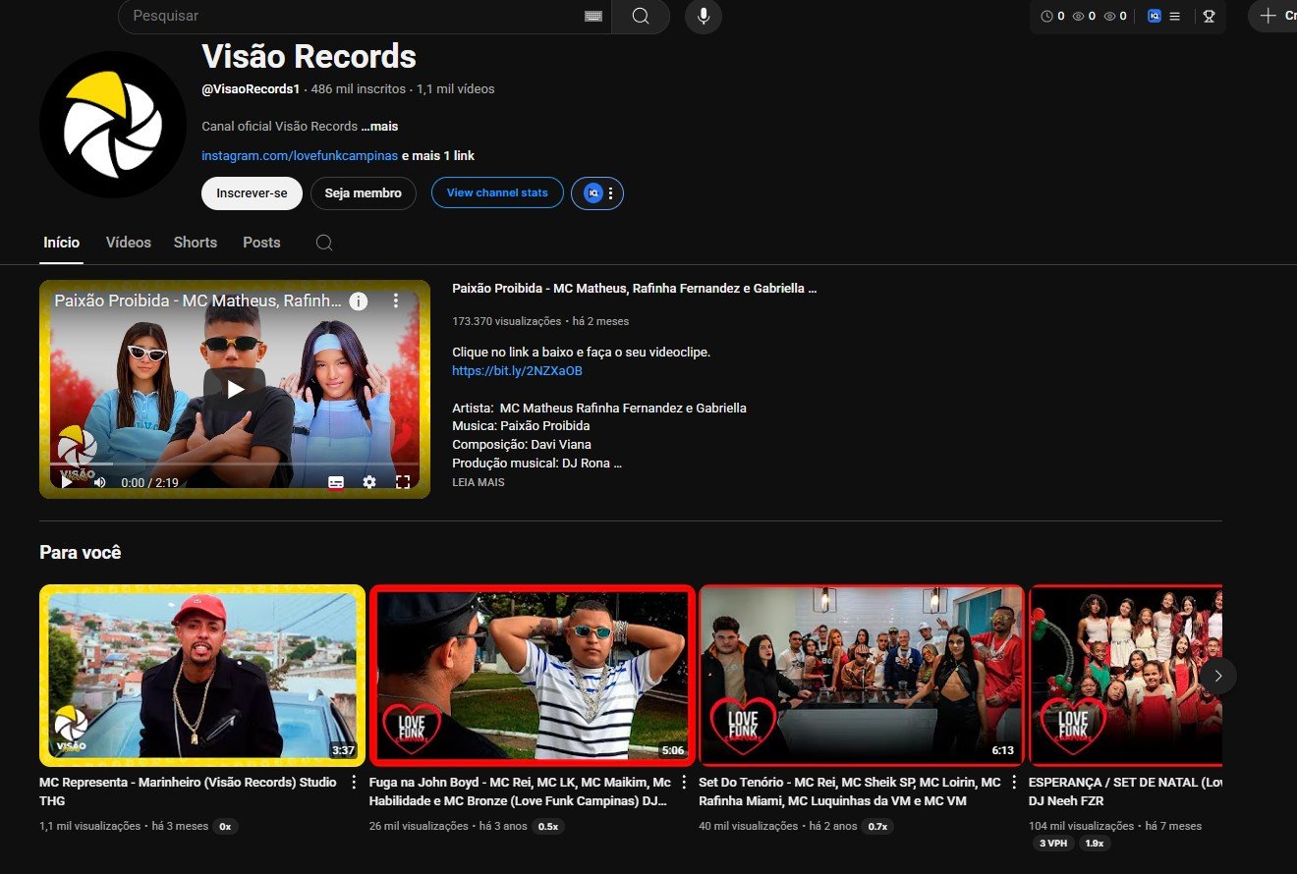Click View channel stats button
This screenshot has width=1297, height=874.
pyautogui.click(x=497, y=193)
